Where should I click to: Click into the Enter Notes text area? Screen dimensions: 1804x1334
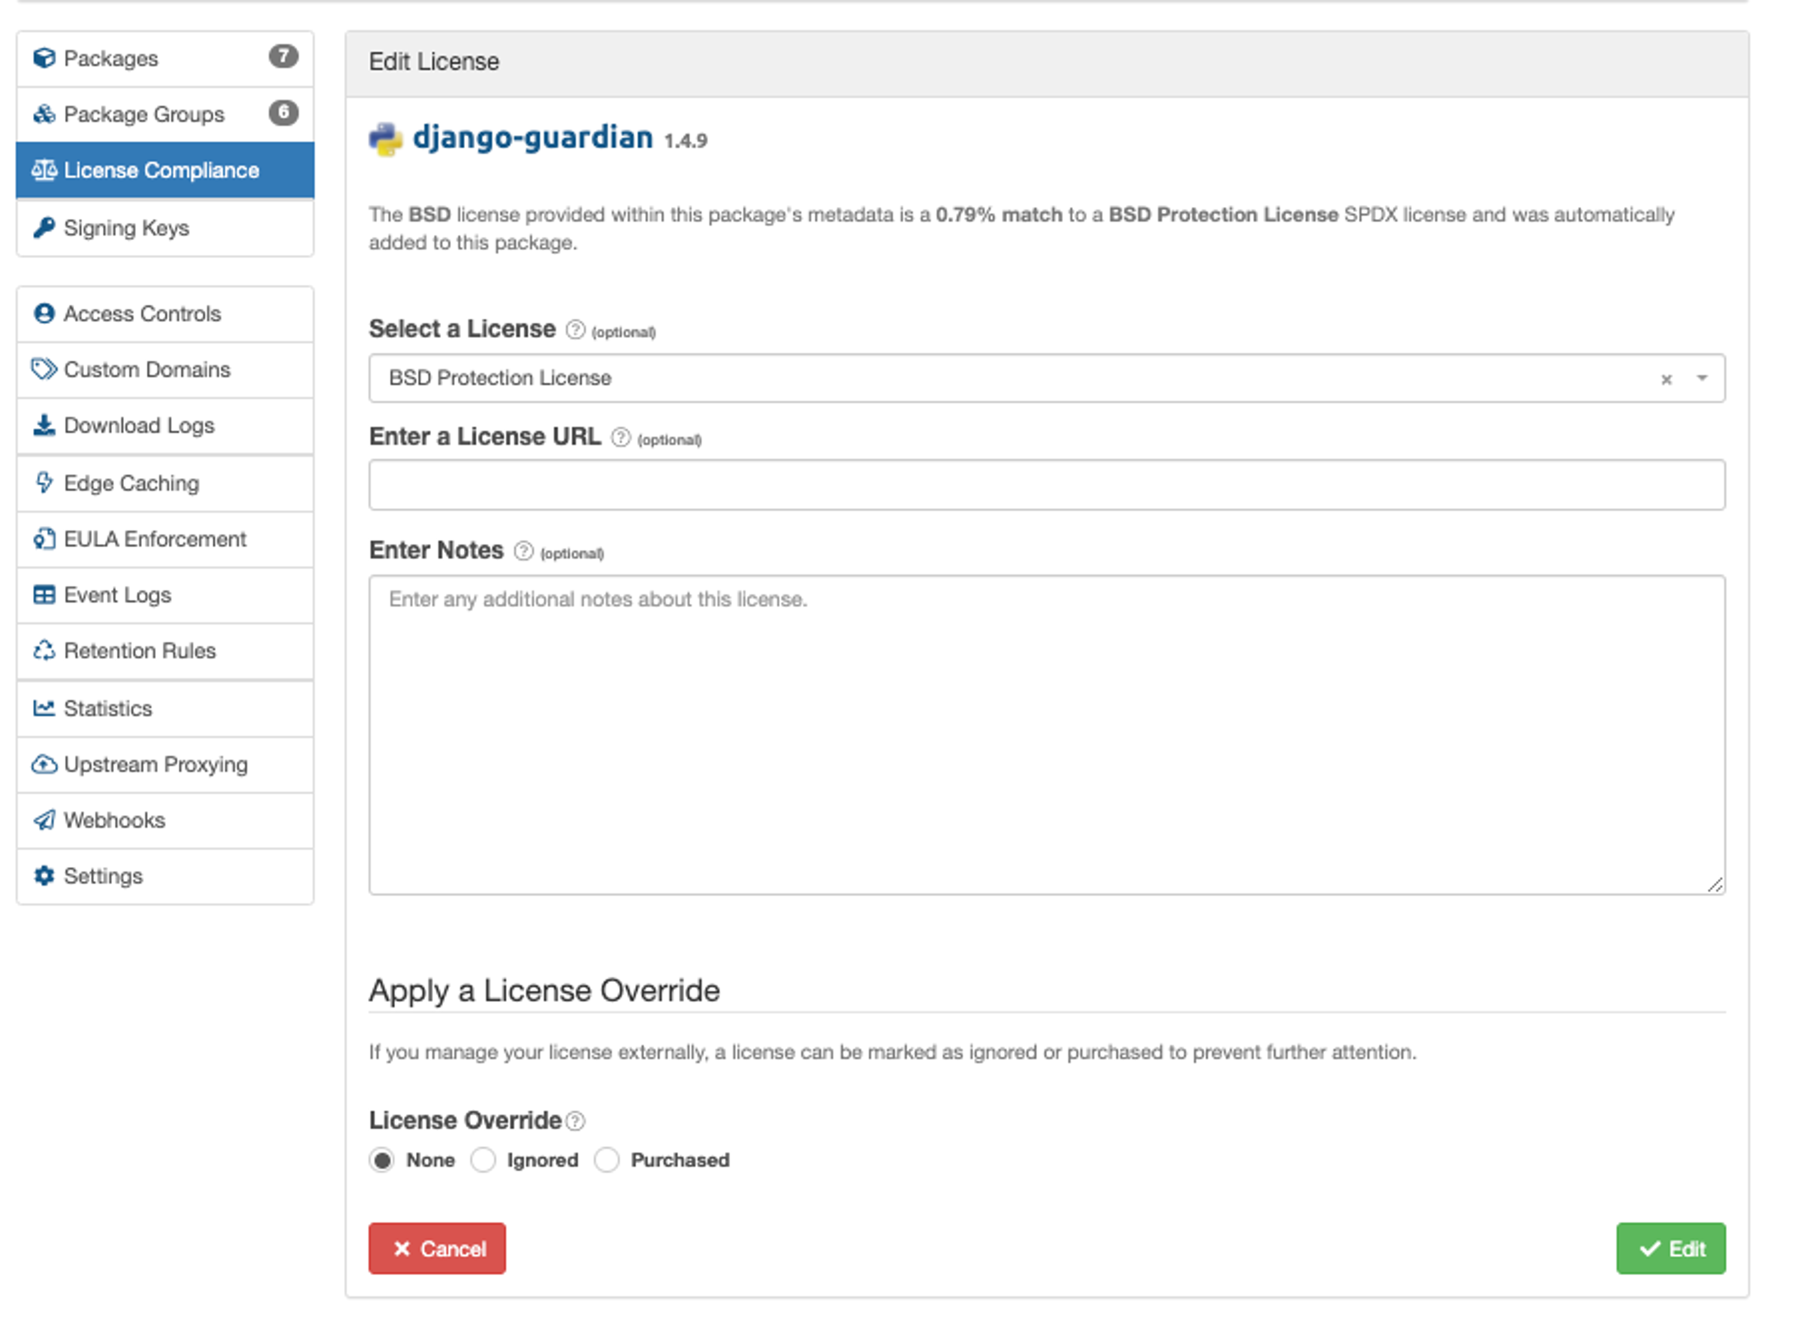1046,735
